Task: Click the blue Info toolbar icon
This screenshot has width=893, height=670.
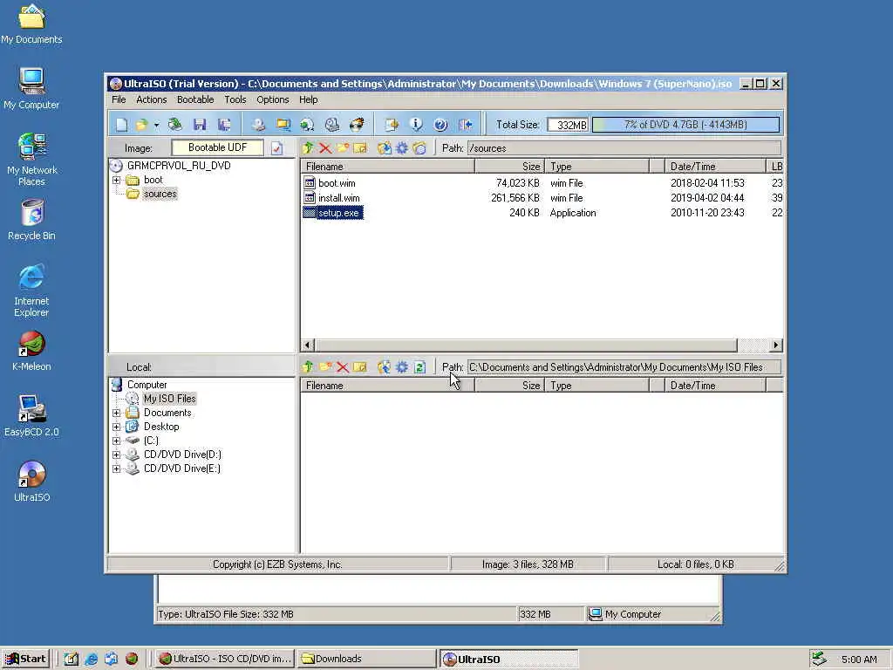Action: point(416,124)
